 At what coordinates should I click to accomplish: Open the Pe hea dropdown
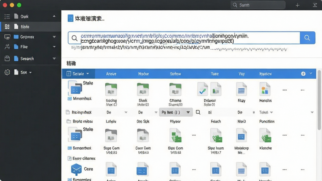point(176,112)
